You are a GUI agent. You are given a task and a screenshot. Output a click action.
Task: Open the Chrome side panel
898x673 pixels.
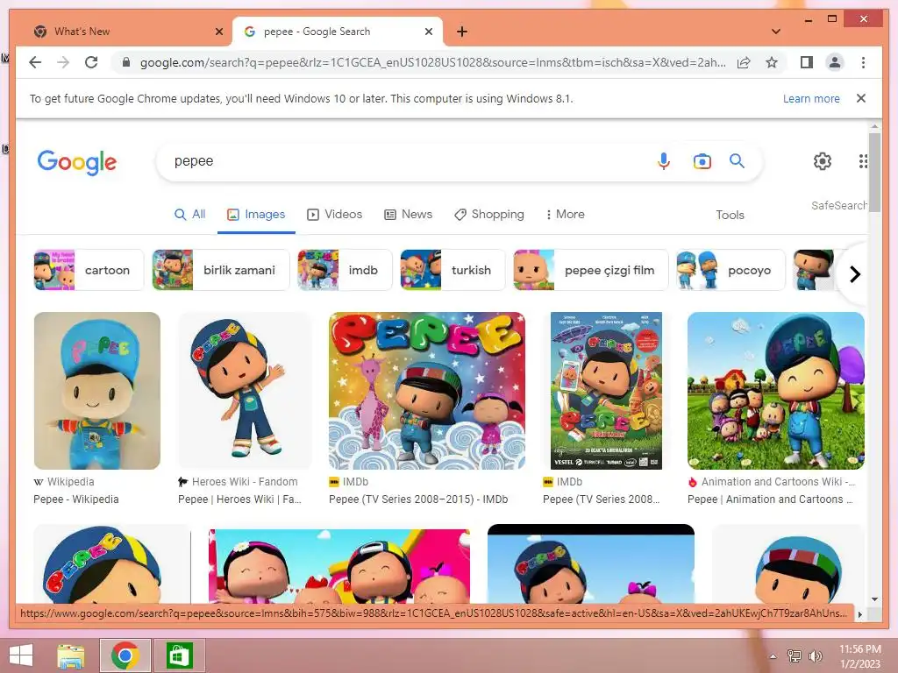click(807, 62)
